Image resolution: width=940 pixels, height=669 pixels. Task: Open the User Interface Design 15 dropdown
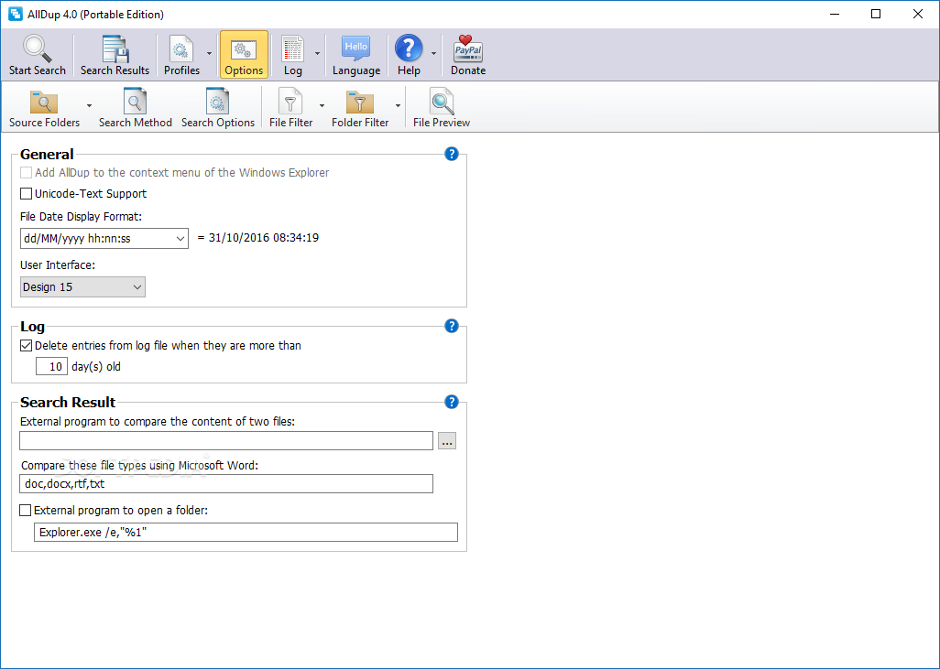coord(82,286)
